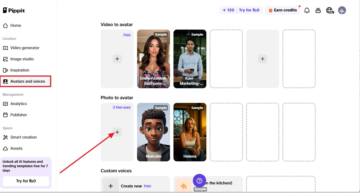Add a new photo to avatar with plus
Viewport: 360px width, 193px height.
(x=117, y=132)
